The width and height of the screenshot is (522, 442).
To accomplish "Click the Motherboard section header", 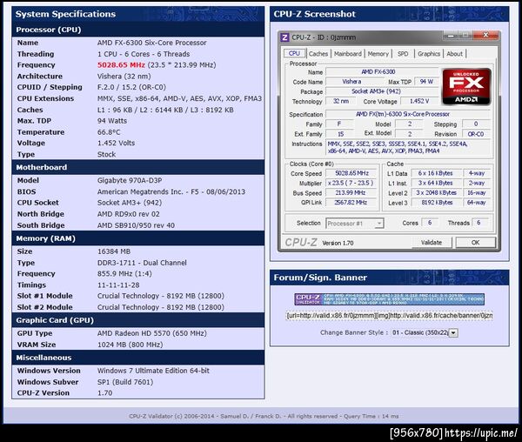I will [x=138, y=167].
